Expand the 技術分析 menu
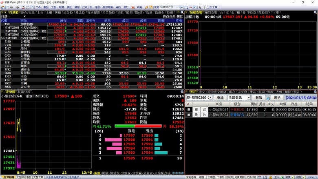 pos(87,7)
